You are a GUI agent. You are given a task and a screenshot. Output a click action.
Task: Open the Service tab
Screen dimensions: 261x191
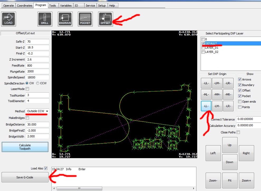[x=90, y=6]
